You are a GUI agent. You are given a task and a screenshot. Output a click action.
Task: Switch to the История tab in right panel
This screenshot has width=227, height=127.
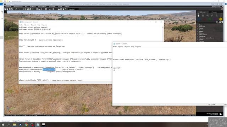(x=215, y=12)
